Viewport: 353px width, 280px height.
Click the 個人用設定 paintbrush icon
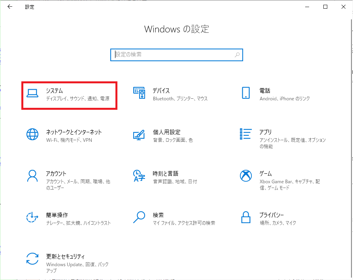139,135
